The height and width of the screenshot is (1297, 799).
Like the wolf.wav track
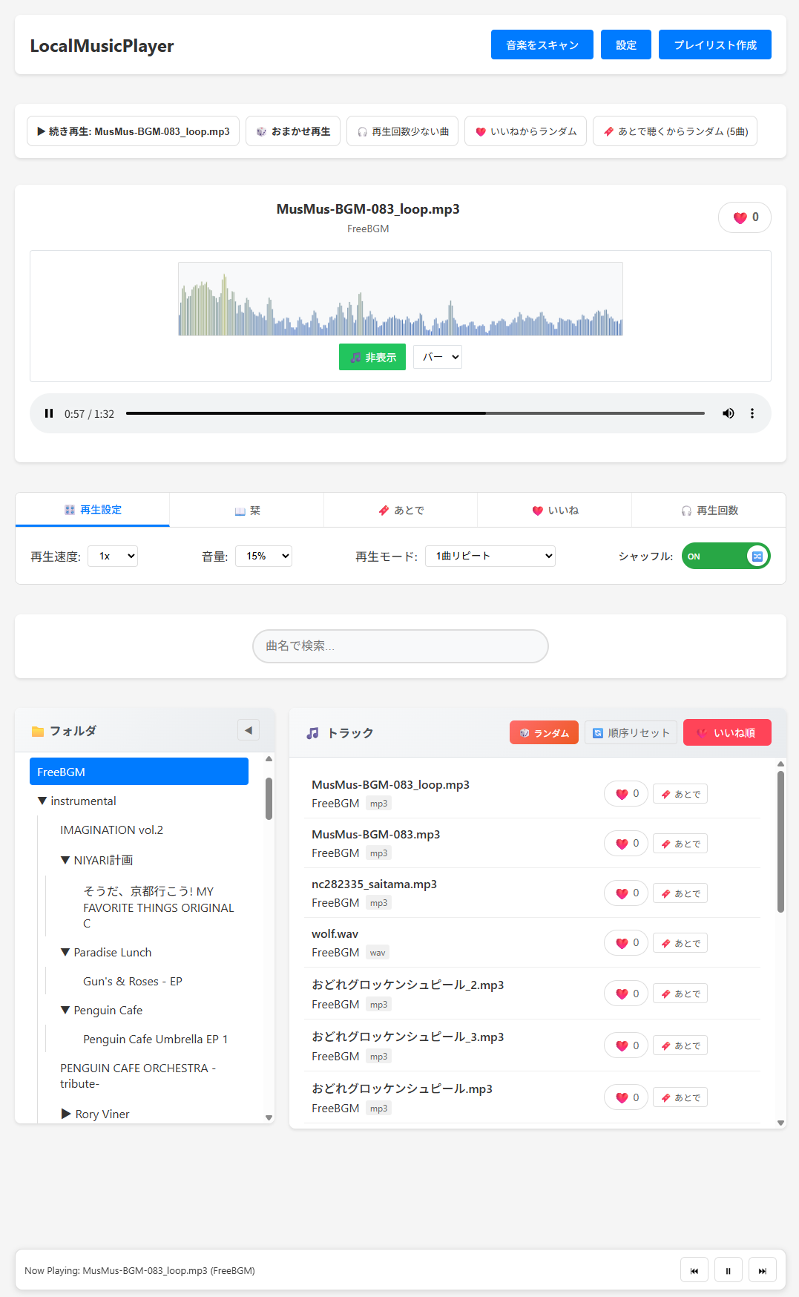tap(626, 943)
